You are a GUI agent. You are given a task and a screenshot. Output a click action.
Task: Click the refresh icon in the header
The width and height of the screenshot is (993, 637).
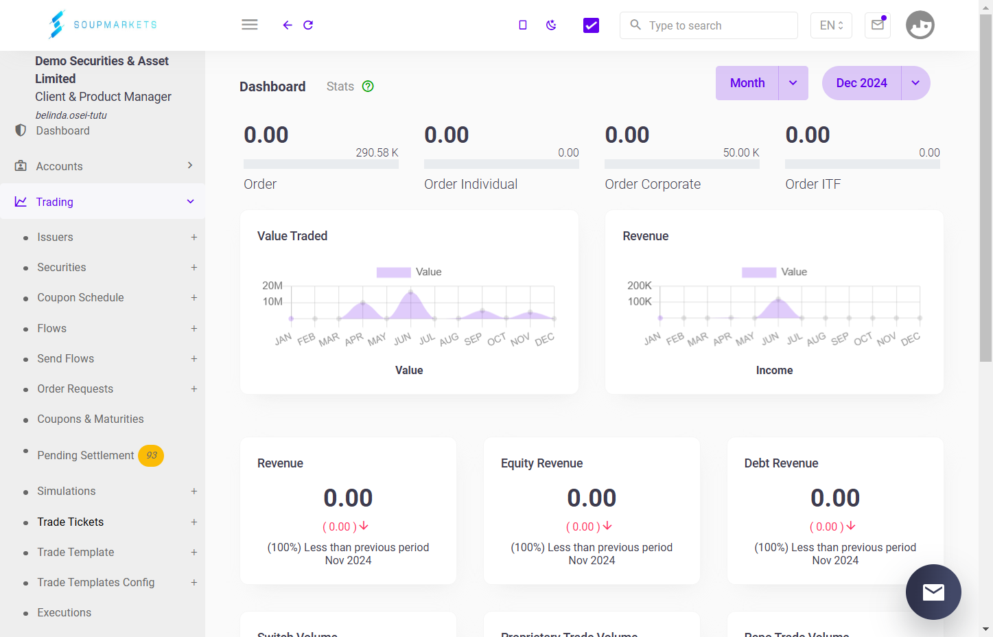click(308, 25)
